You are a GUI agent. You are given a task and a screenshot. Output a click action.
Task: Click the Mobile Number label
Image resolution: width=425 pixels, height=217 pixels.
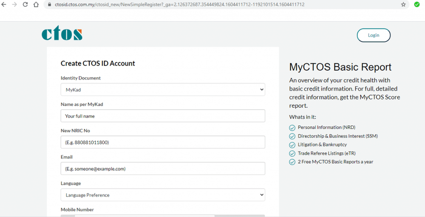[x=77, y=210]
